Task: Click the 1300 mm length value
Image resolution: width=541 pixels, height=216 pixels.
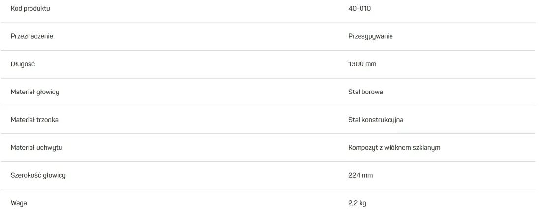Action: pyautogui.click(x=362, y=64)
